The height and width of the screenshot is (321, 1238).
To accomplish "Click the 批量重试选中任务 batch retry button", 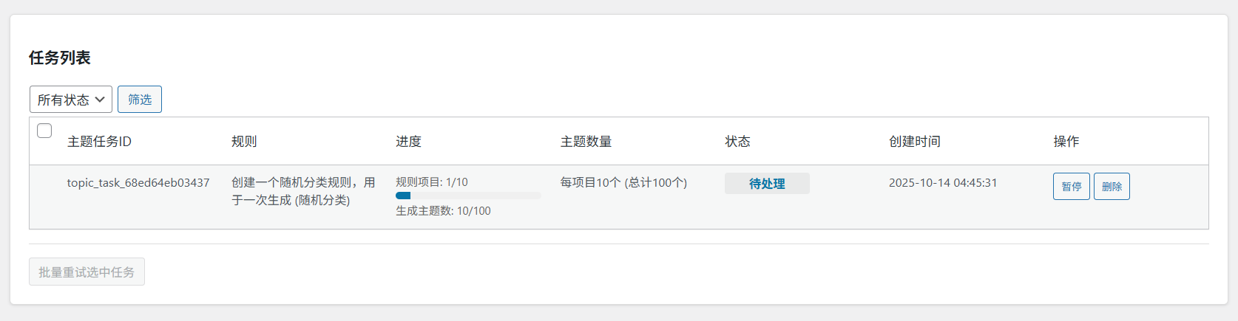I will point(87,272).
